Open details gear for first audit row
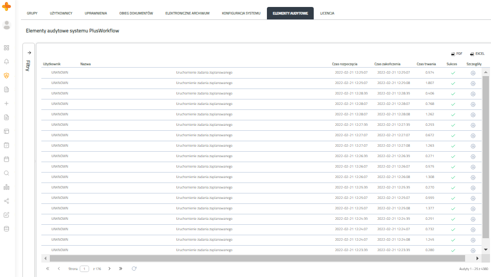Screen dimensions: 491x277 coord(473,73)
